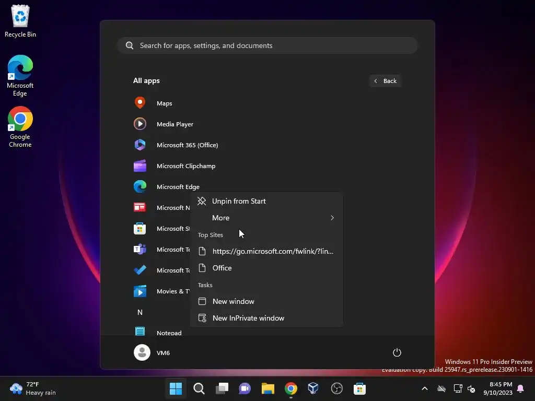The image size is (535, 401).
Task: Open OBS Studio taskbar icon
Action: (337, 388)
